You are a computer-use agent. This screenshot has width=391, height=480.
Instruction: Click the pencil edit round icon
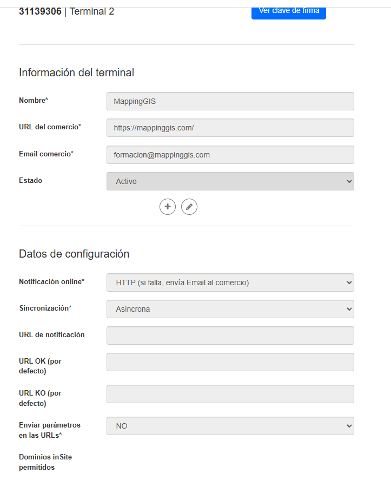tap(189, 207)
